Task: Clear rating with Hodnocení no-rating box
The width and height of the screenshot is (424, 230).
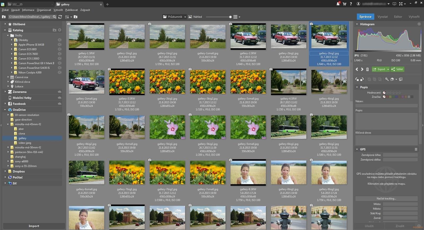Action: pyautogui.click(x=384, y=93)
